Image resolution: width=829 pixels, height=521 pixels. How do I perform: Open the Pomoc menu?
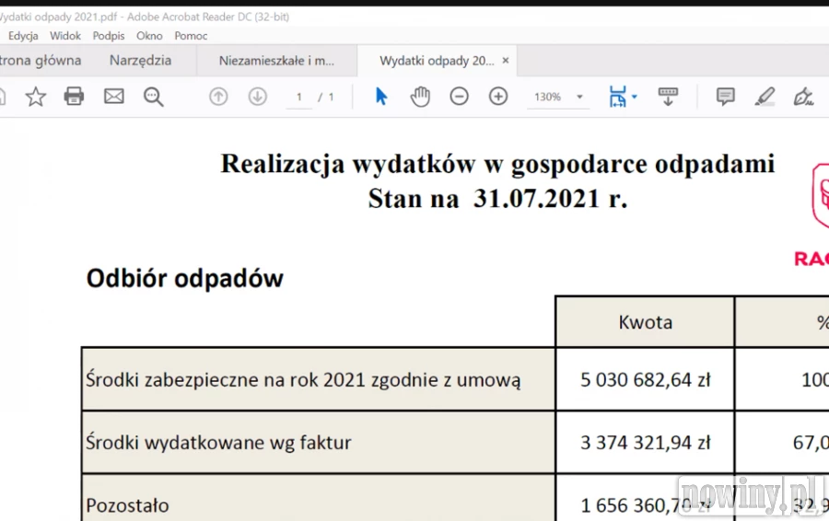pyautogui.click(x=191, y=36)
